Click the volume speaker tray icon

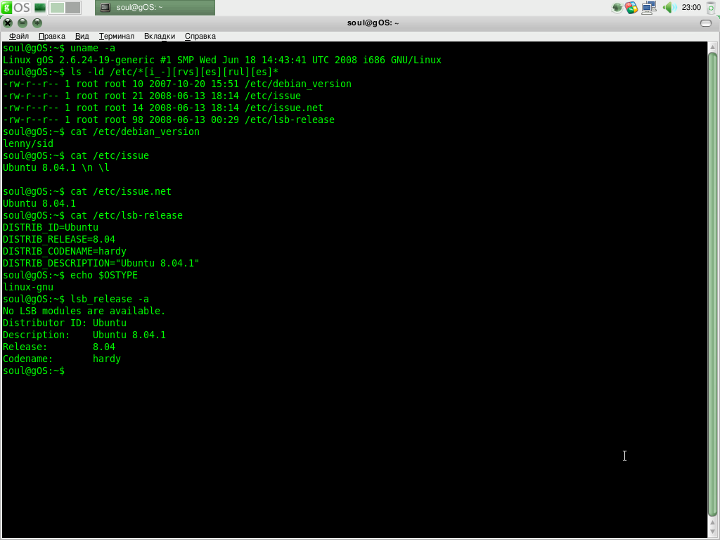669,7
